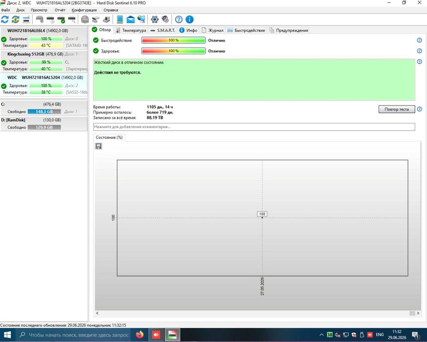
Task: Click the disk test toolbar icon with clock
Action: click(50, 20)
